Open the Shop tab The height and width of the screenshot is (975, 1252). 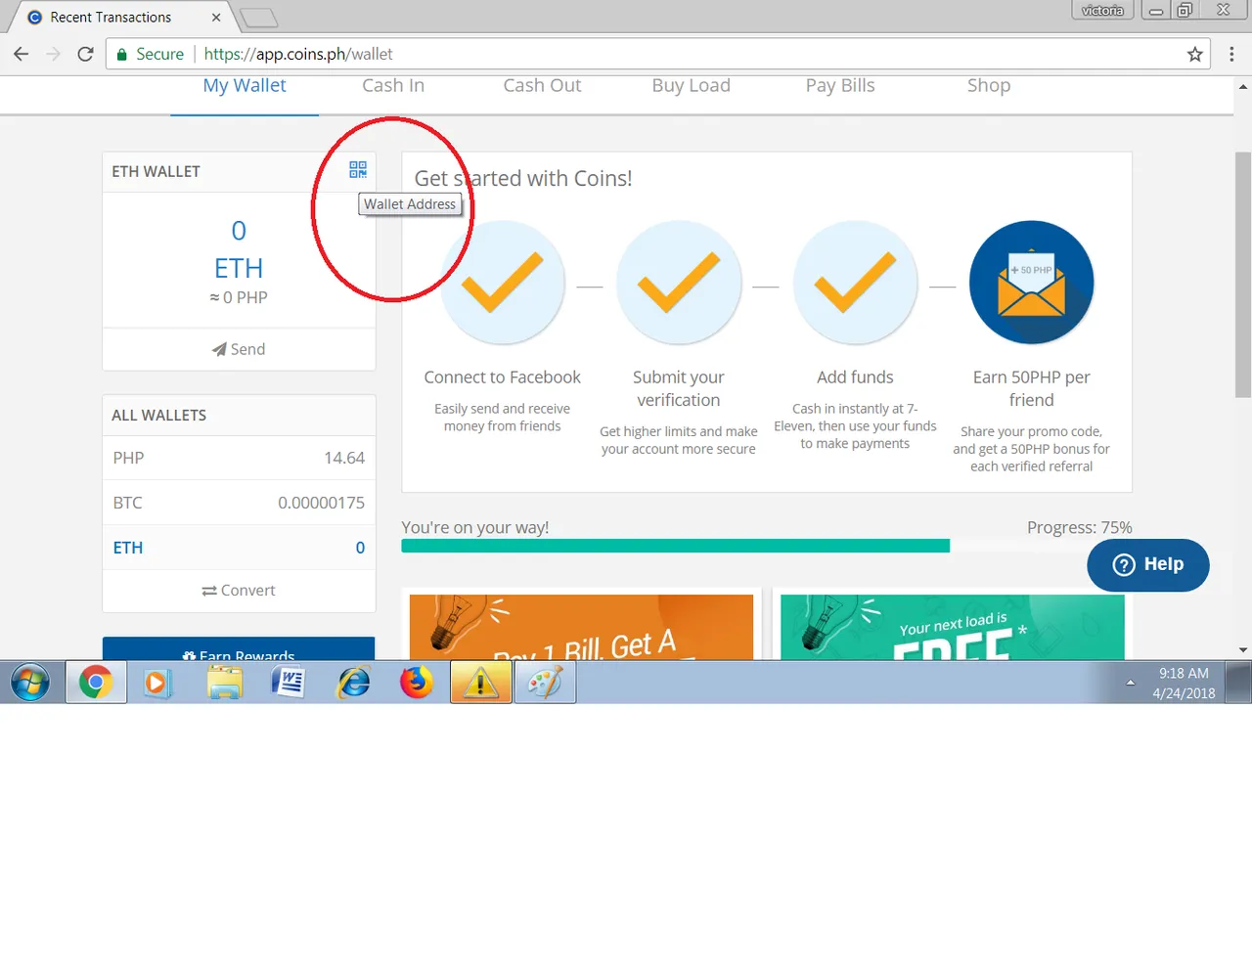[989, 86]
